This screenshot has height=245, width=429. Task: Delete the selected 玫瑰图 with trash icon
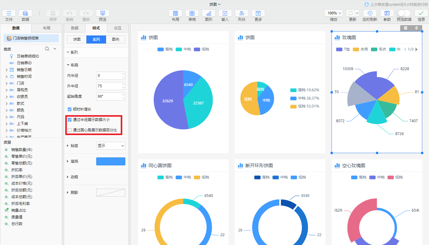point(405,28)
